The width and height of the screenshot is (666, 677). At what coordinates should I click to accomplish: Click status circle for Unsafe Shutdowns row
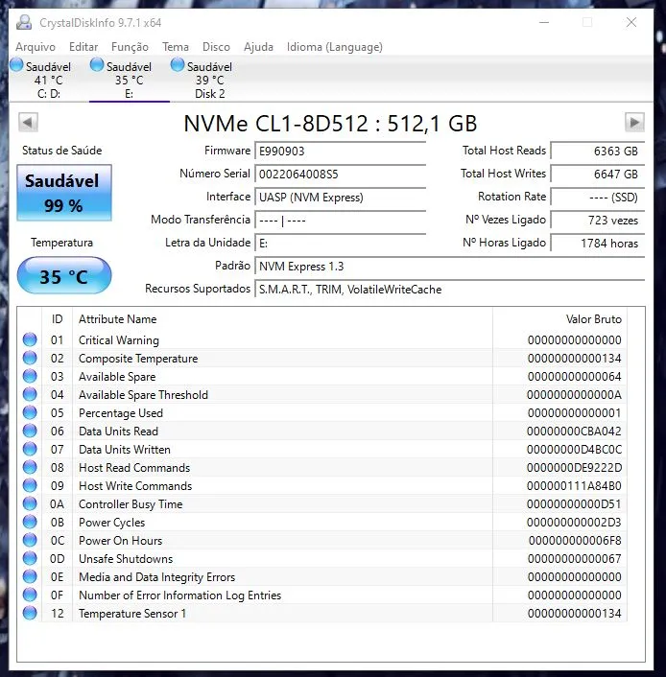click(x=30, y=558)
